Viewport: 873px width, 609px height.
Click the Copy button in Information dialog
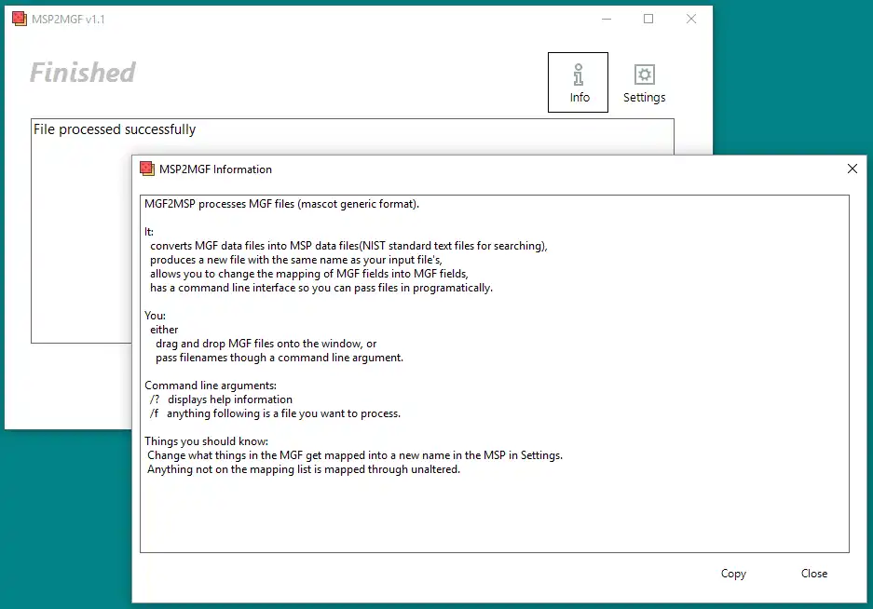click(x=733, y=574)
